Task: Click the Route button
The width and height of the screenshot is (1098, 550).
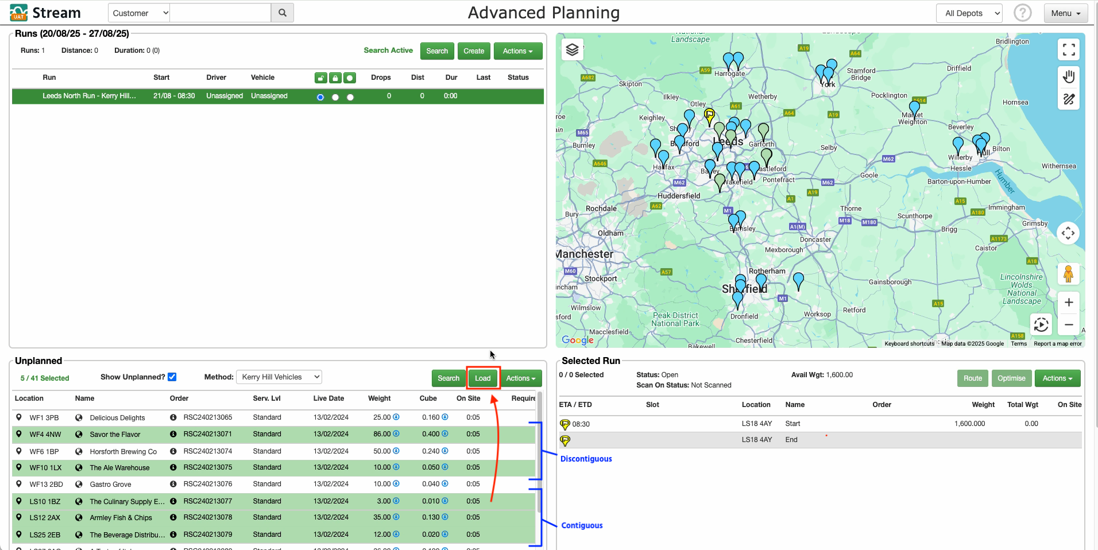Action: tap(972, 378)
